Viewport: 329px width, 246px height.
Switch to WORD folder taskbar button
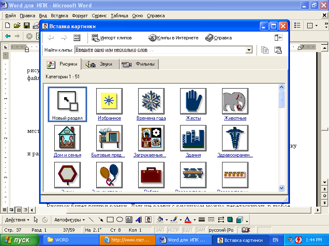[x=71, y=240]
